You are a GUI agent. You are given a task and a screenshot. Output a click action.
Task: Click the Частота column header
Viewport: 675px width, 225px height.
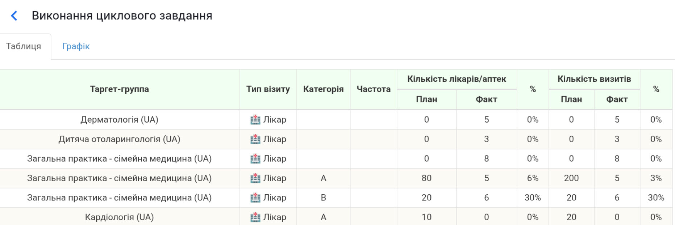[374, 89]
